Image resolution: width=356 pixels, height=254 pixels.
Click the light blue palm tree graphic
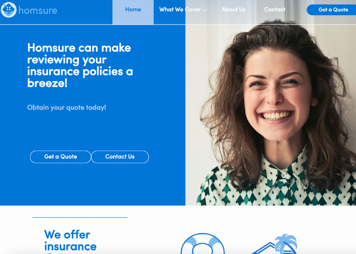(x=286, y=243)
